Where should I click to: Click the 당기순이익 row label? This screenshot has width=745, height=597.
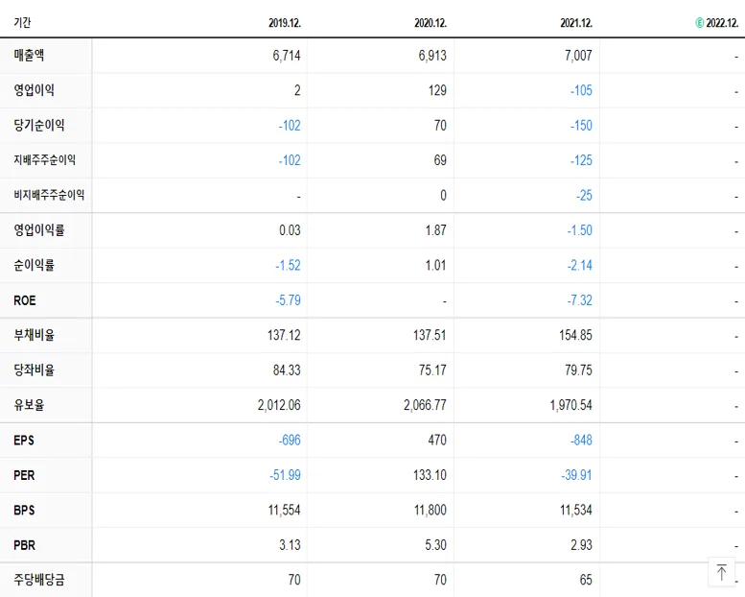(x=39, y=125)
